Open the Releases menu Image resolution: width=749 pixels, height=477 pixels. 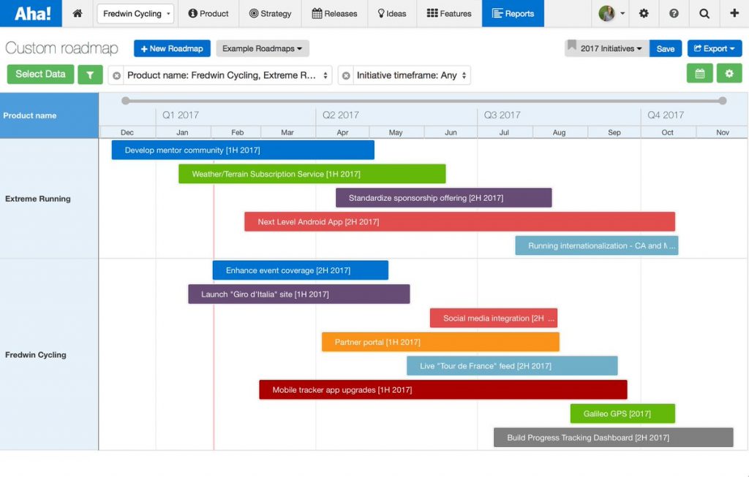coord(334,13)
